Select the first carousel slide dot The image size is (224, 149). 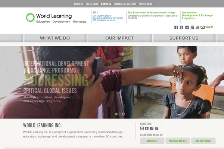click(116, 114)
